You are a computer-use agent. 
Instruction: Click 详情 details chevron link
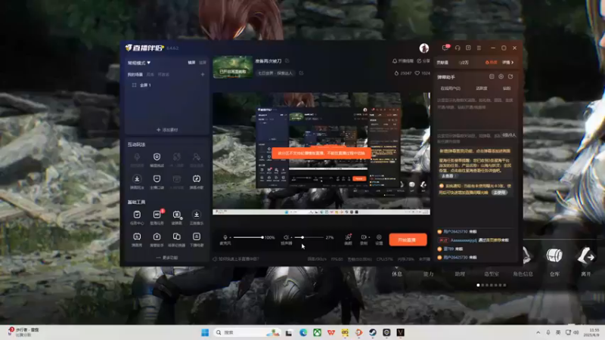pyautogui.click(x=507, y=63)
